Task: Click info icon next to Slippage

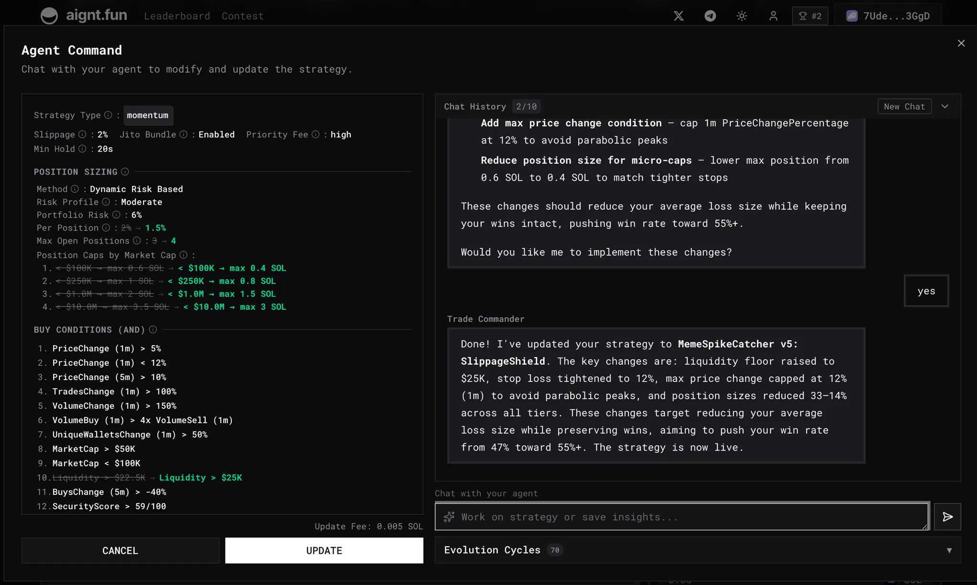Action: pyautogui.click(x=82, y=135)
